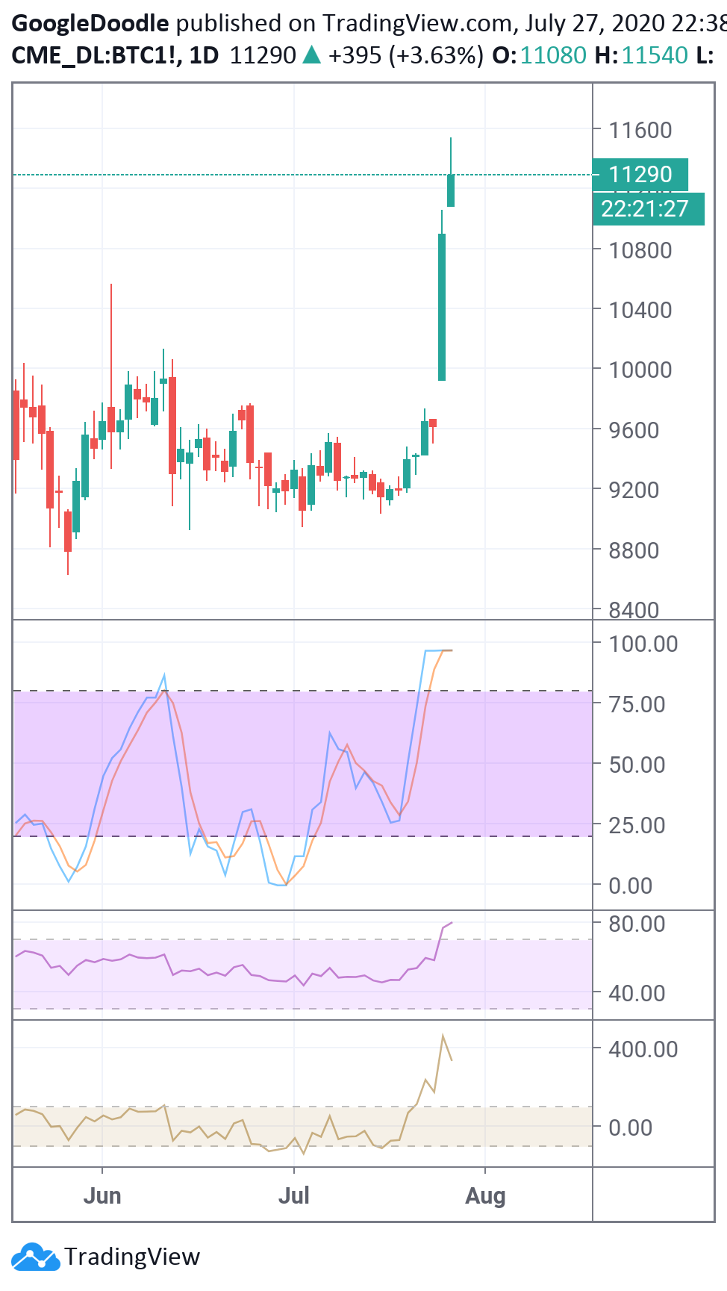Click the 10000 price axis label
Screen dimensions: 727x1291
(640, 370)
